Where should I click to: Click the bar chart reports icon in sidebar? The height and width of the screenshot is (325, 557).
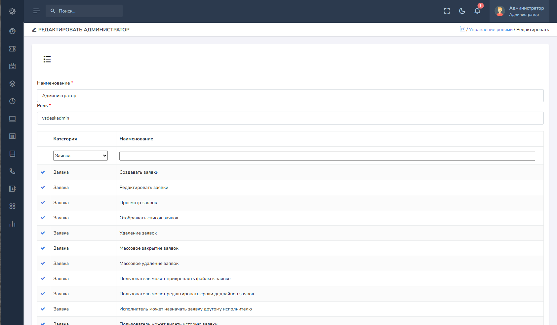(x=12, y=224)
